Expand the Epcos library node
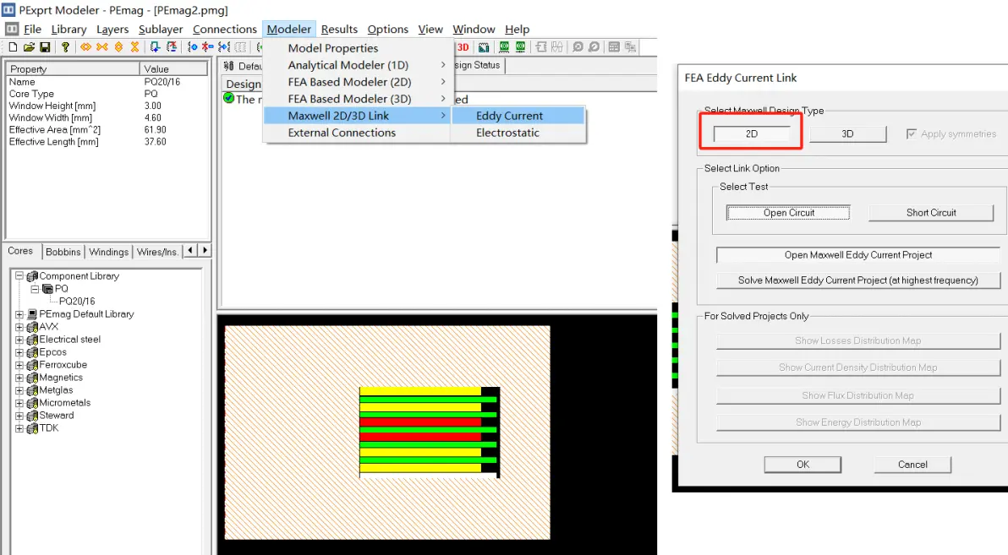 [19, 352]
